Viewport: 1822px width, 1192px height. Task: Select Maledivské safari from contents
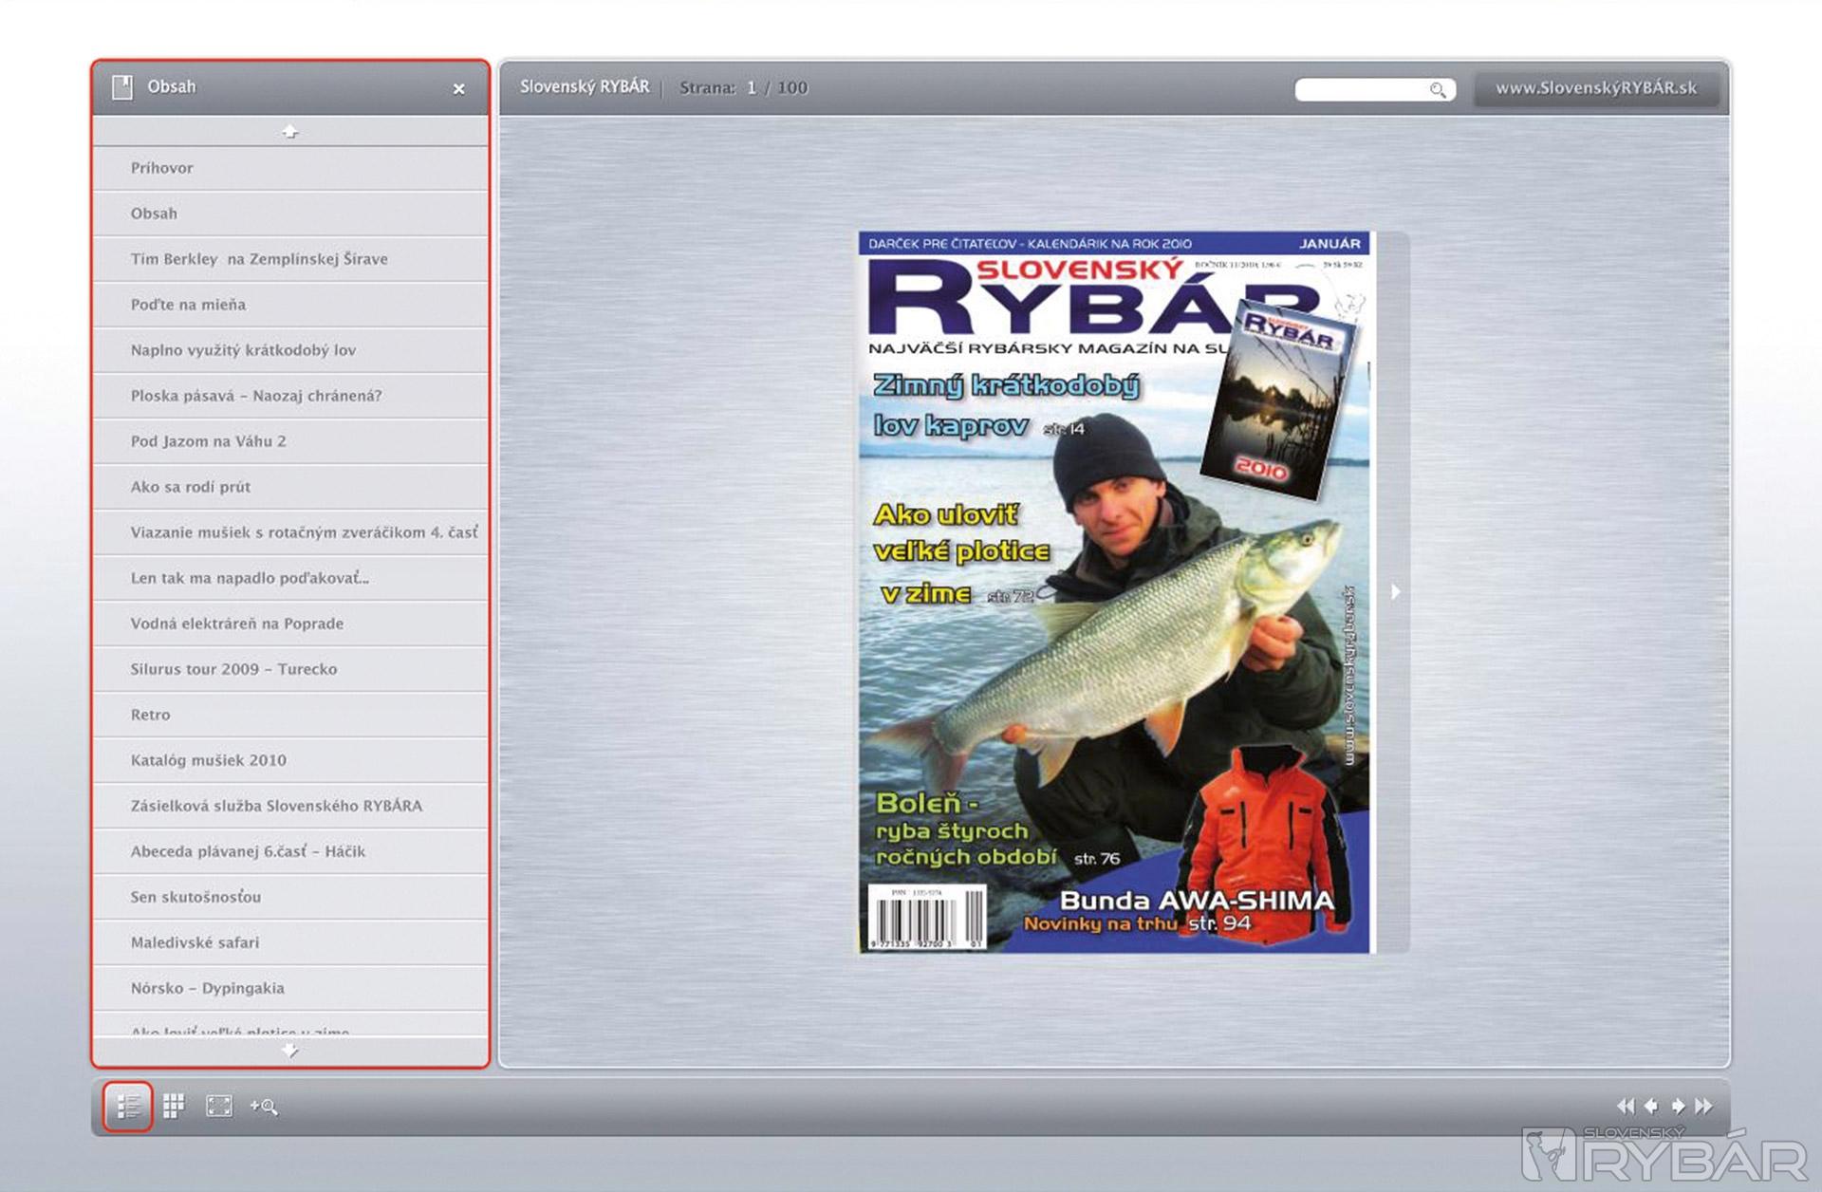pos(195,942)
